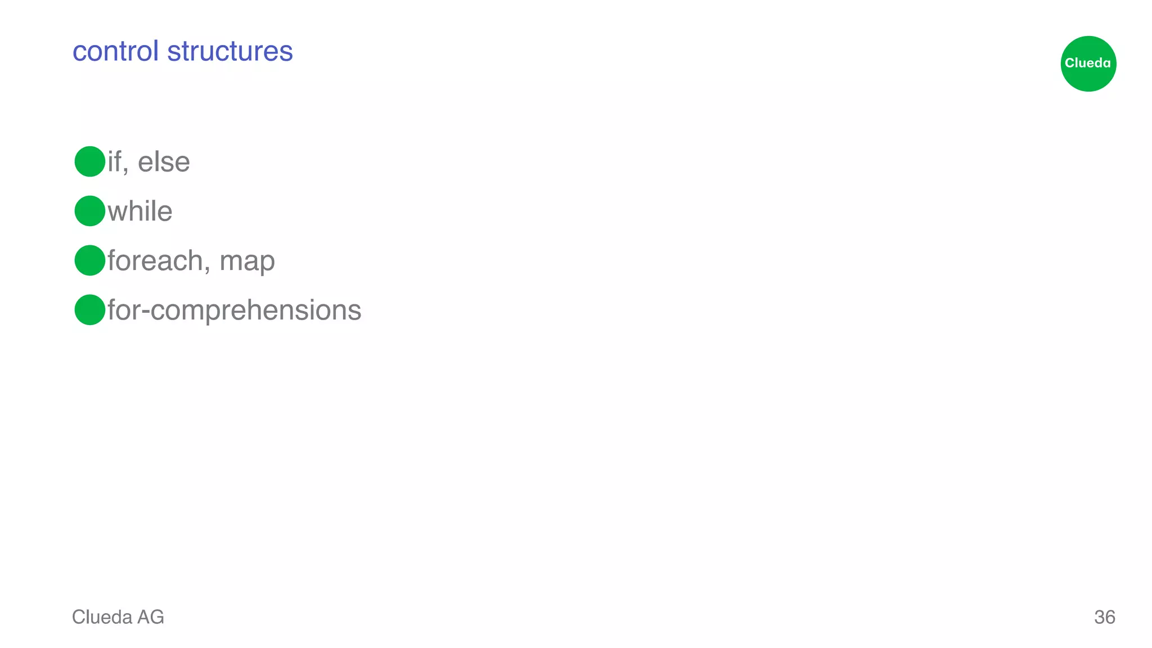Viewport: 1152px width, 648px height.
Task: Click the comma after "foreach"
Action: click(x=207, y=269)
